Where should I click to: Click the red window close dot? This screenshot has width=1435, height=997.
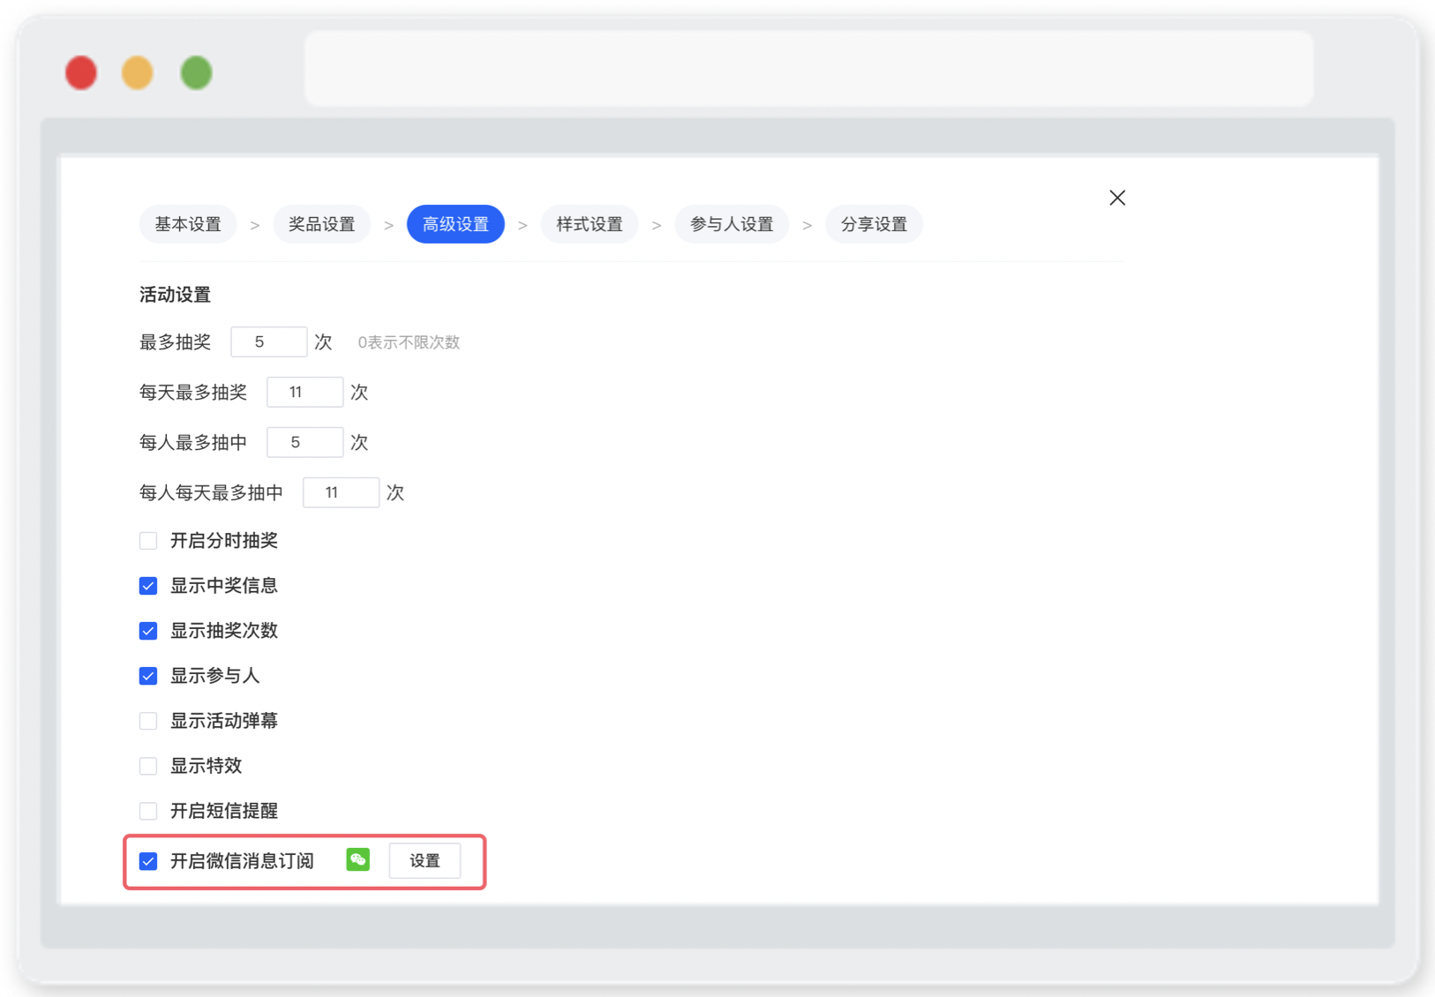coord(81,72)
